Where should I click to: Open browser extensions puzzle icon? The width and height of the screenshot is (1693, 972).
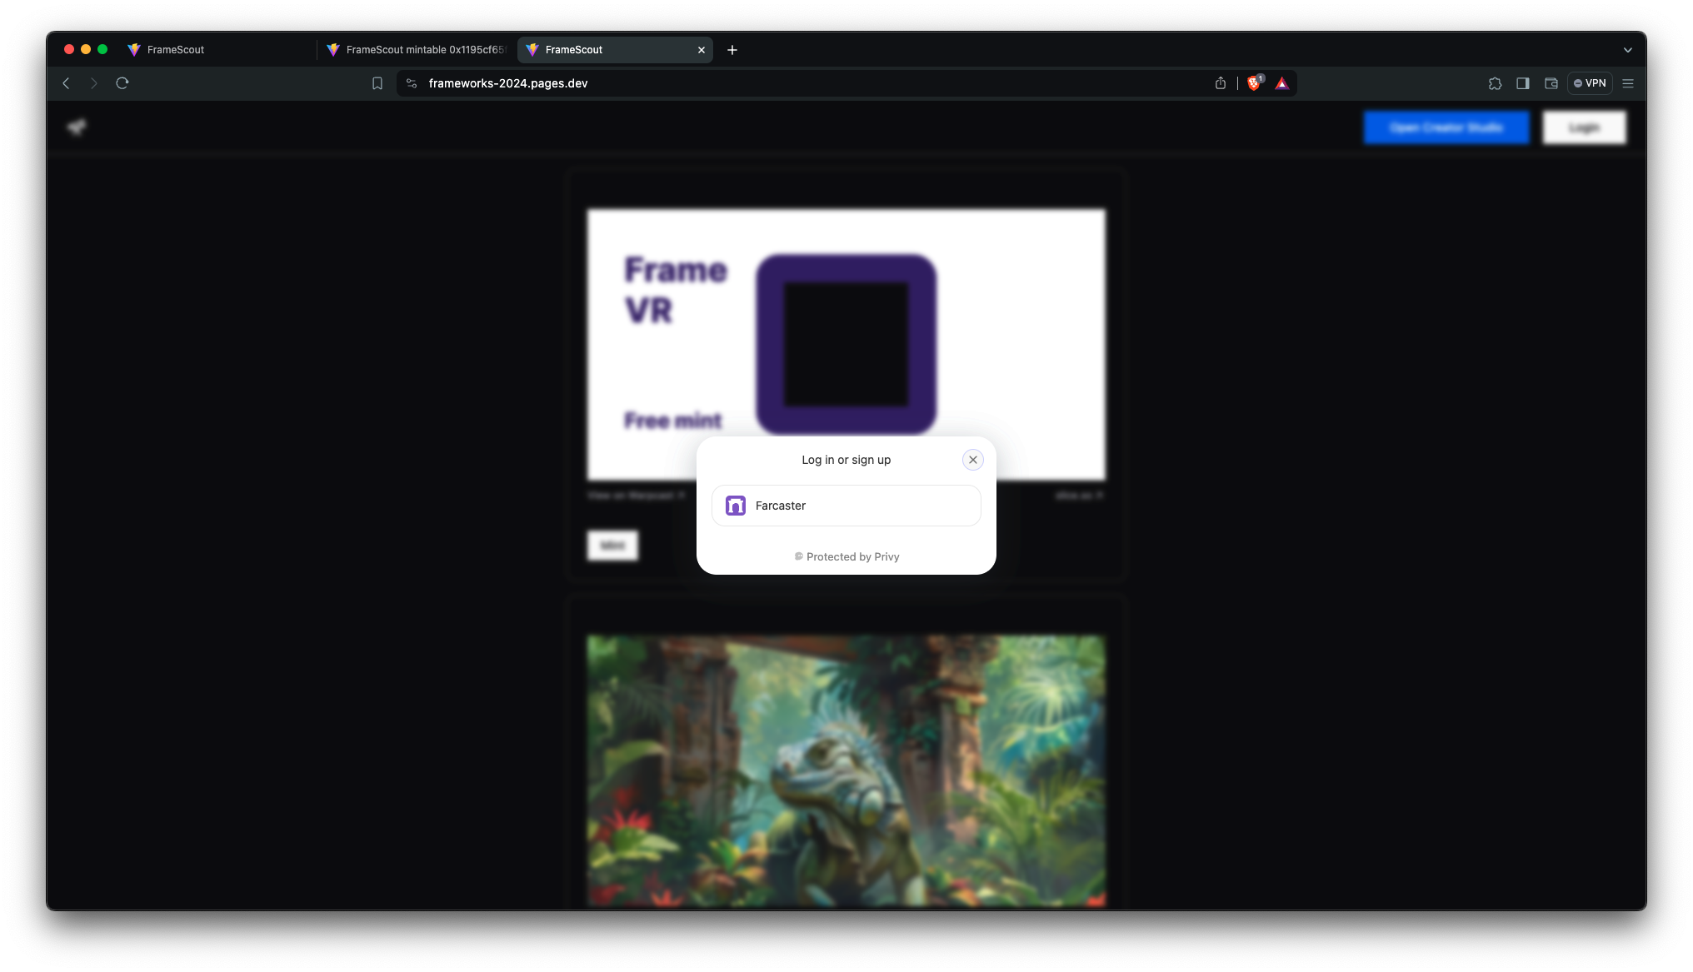1495,83
